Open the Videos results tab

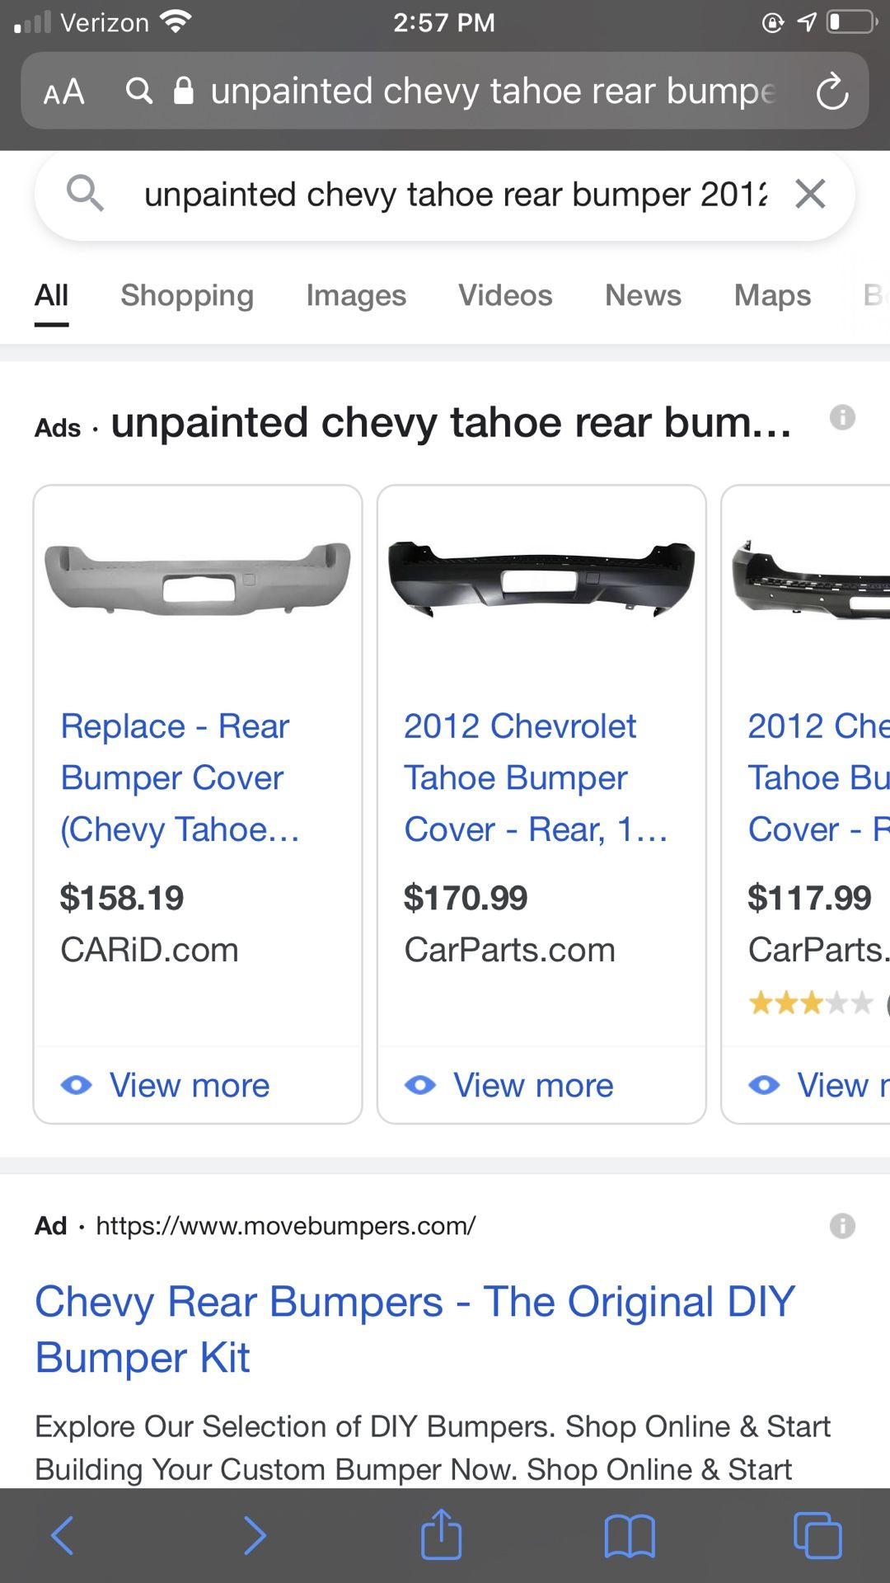coord(505,295)
